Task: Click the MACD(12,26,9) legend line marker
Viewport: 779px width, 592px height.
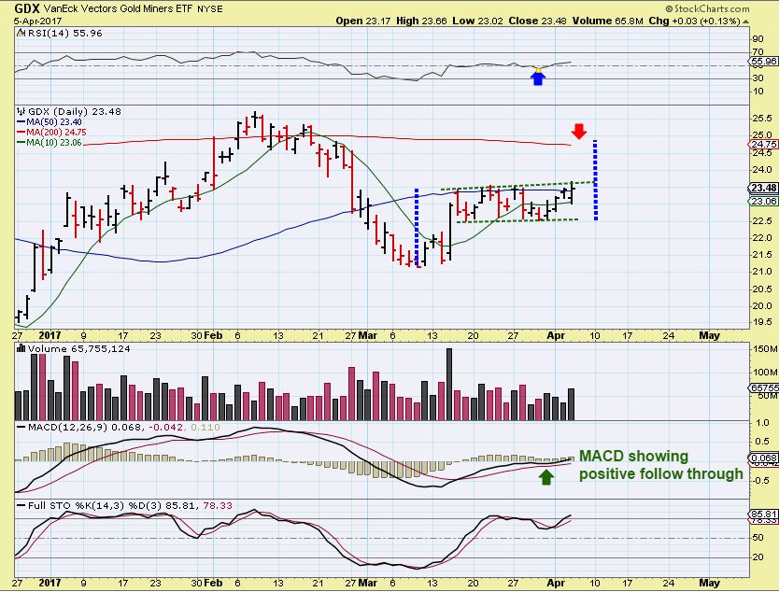Action: [21, 427]
